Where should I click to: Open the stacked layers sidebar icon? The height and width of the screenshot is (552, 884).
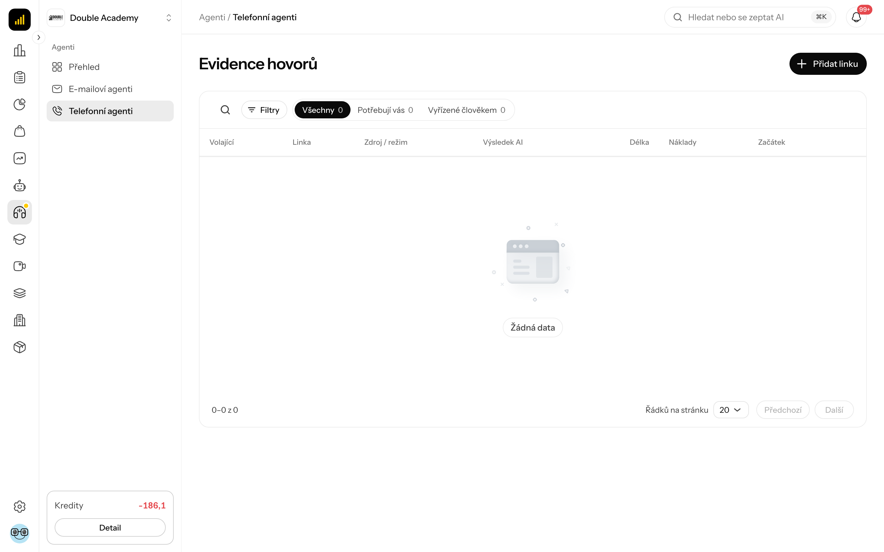click(19, 293)
